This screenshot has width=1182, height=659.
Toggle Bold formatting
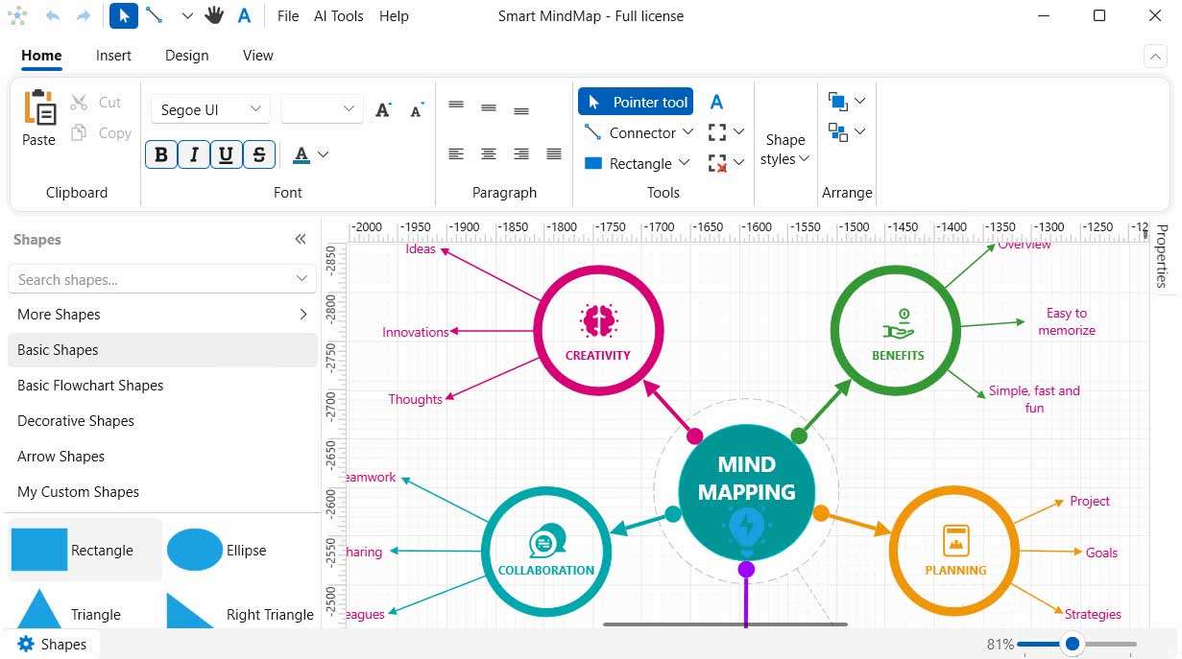pos(161,154)
